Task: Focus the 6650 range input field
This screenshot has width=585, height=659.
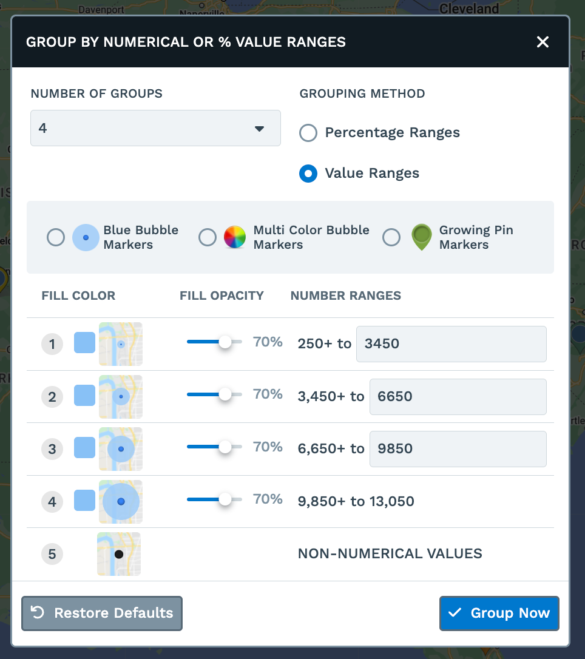Action: [458, 397]
